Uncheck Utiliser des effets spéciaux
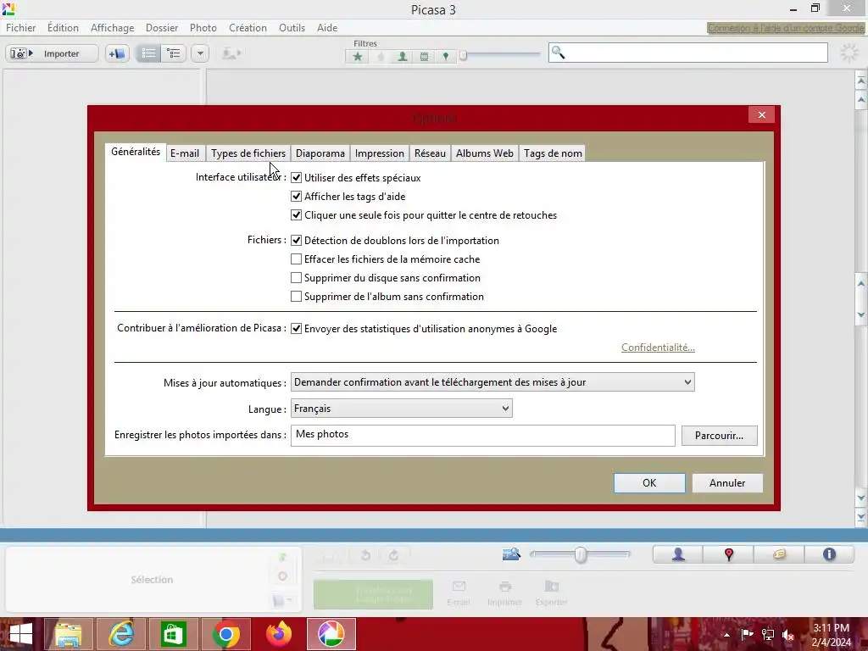Viewport: 868px width, 651px height. (x=296, y=178)
